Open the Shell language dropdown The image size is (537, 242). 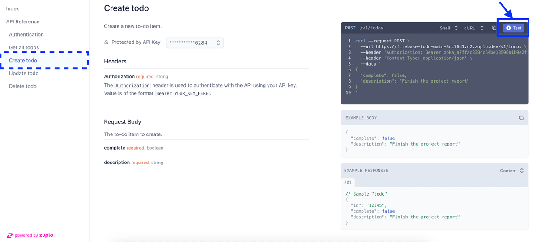coord(448,28)
